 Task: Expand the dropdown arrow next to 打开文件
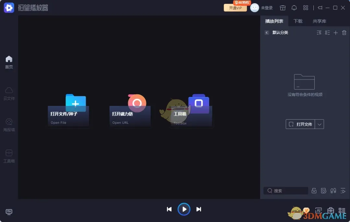320,124
